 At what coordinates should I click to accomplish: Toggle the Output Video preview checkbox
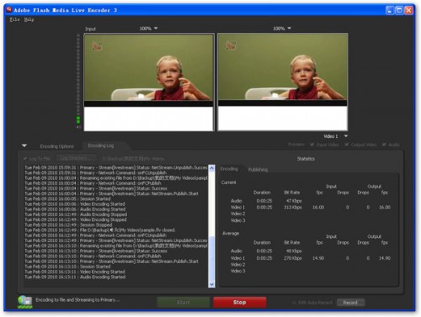[x=347, y=145]
